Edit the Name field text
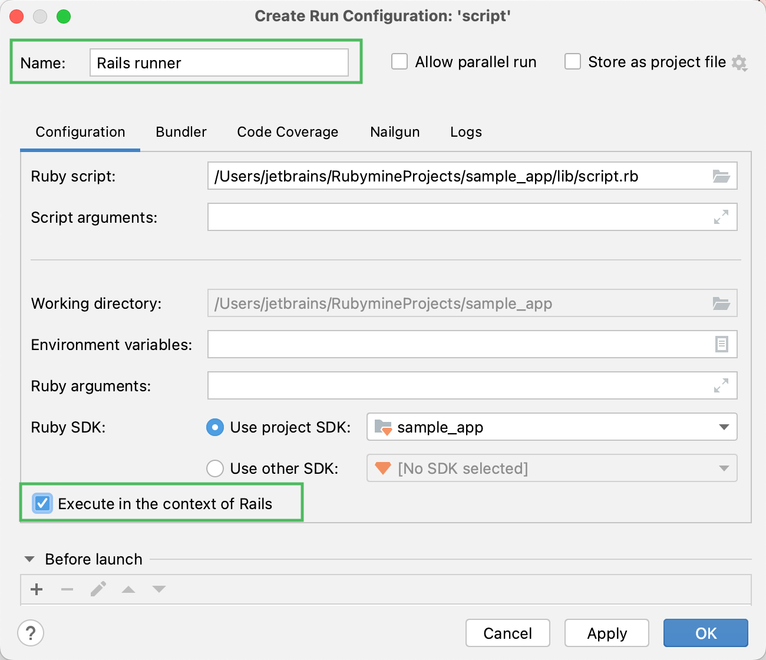This screenshot has width=766, height=660. point(219,62)
